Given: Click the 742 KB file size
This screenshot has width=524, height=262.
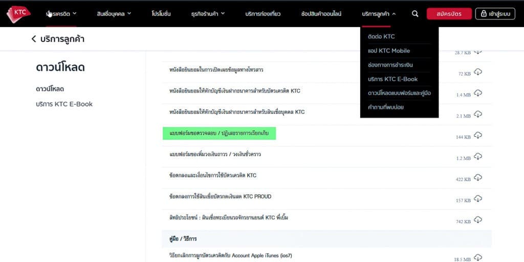Looking at the screenshot, I should [463, 221].
